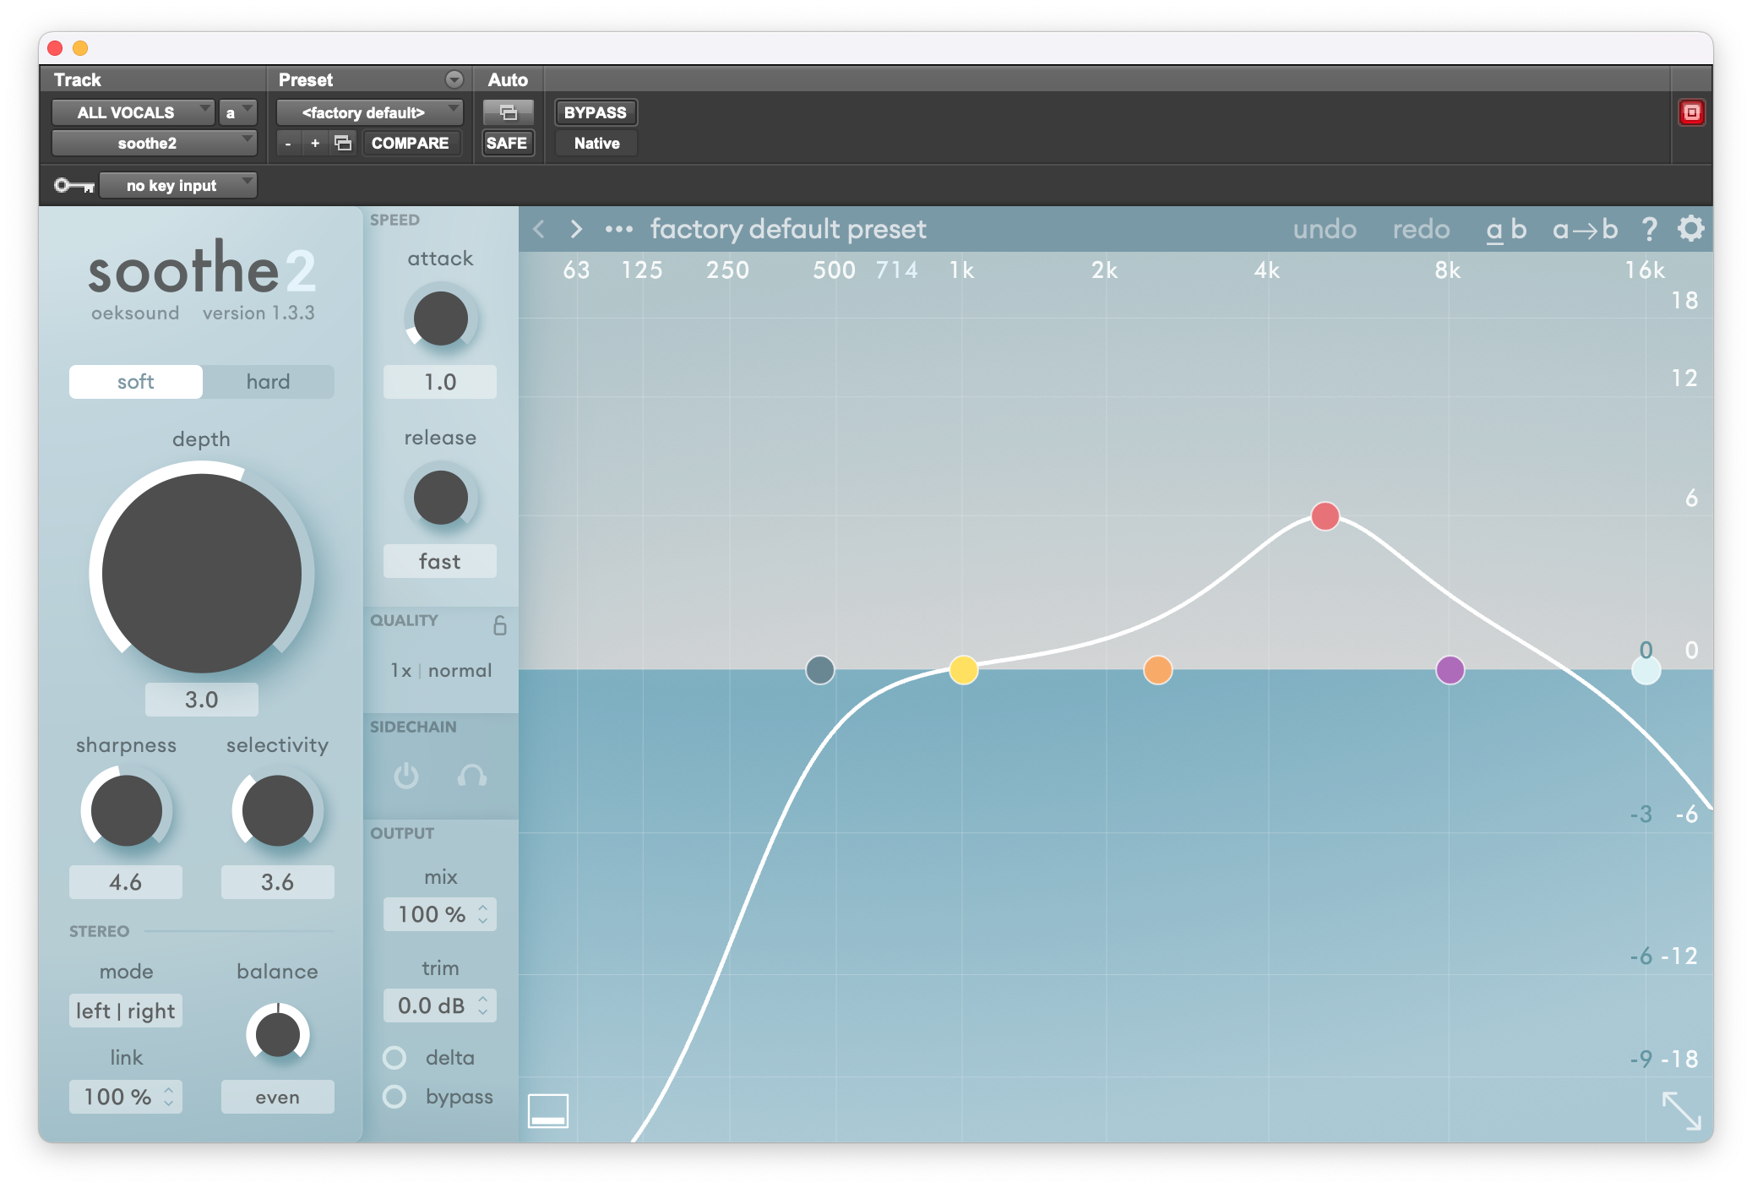Power on the sidechain

(x=406, y=777)
